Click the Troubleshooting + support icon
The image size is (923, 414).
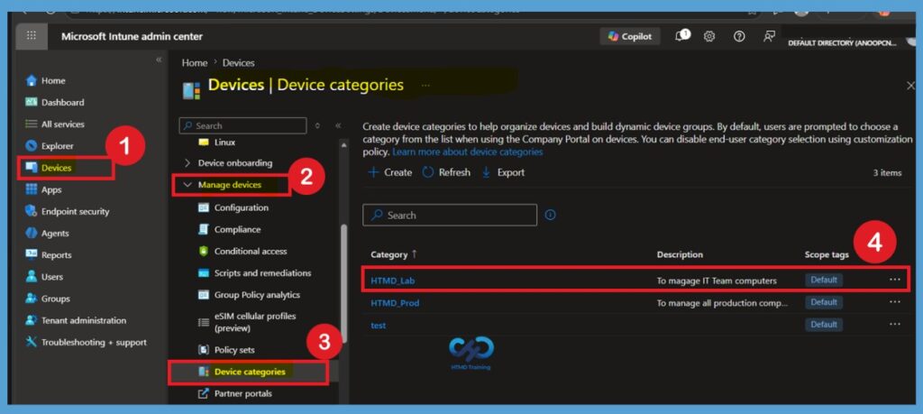[x=32, y=342]
